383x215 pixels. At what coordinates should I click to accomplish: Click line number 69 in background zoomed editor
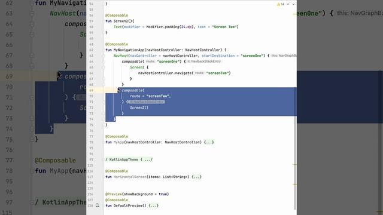coord(9,76)
